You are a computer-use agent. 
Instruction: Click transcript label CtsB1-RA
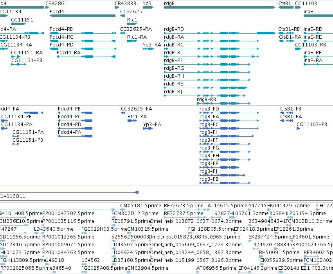click(290, 37)
